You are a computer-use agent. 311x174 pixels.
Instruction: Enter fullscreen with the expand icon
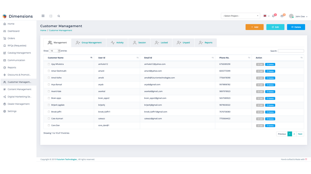point(51,16)
